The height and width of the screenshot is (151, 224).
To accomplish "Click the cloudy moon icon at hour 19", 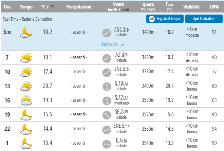I will 26,115.
